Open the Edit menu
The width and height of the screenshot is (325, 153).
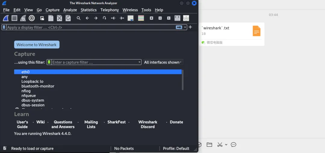pyautogui.click(x=17, y=10)
